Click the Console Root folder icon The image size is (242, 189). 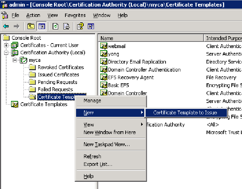[6, 38]
